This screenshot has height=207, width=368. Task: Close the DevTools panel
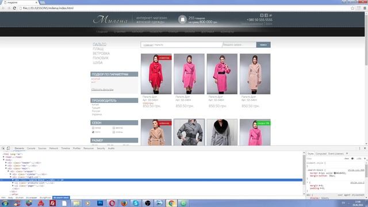(365, 148)
